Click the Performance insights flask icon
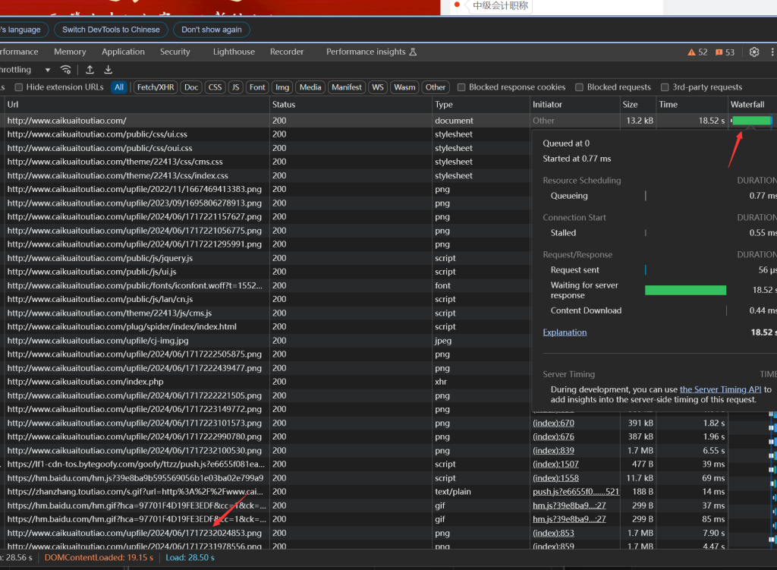Image resolution: width=777 pixels, height=570 pixels. coord(414,52)
